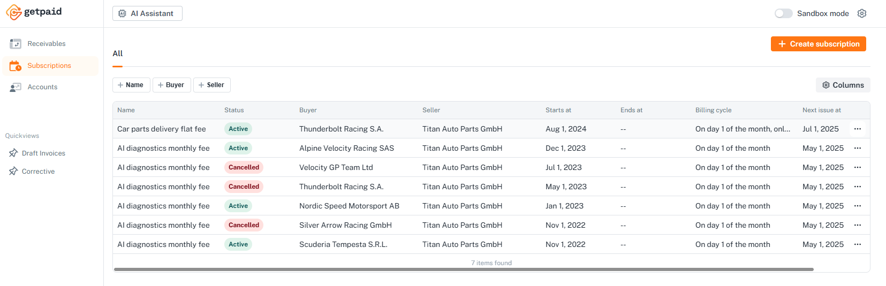Select the All tab

coord(118,53)
